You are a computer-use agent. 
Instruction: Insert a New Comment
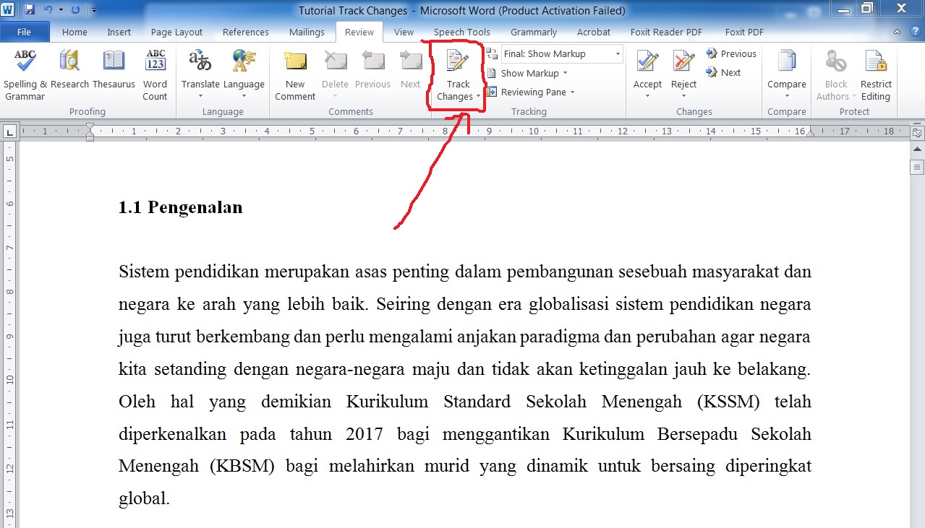point(295,63)
